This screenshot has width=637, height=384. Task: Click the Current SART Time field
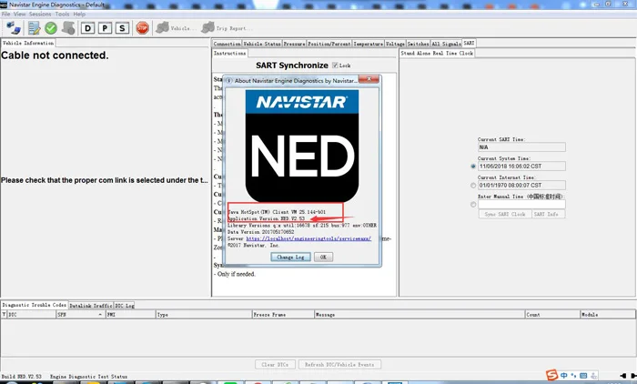click(x=521, y=147)
